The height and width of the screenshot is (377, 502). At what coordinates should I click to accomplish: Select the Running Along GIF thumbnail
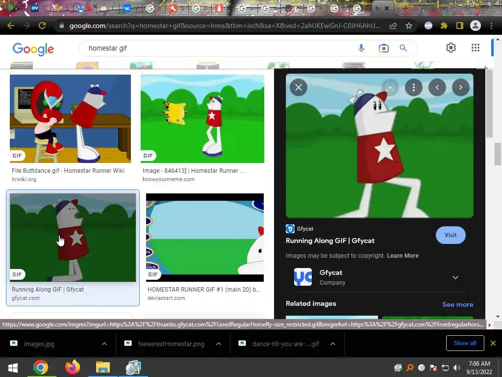pyautogui.click(x=73, y=237)
